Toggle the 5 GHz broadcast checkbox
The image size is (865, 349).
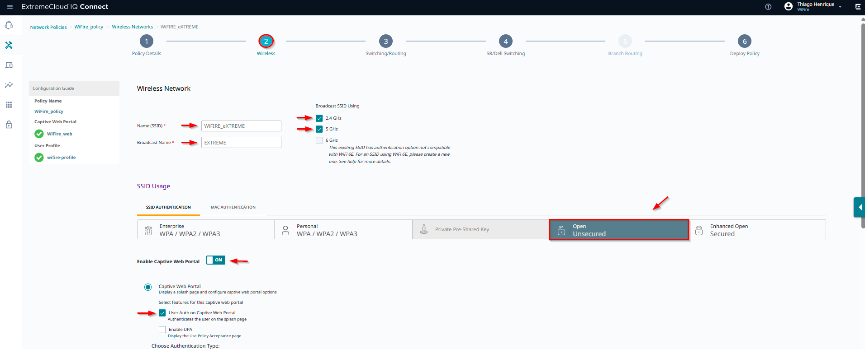pyautogui.click(x=319, y=129)
